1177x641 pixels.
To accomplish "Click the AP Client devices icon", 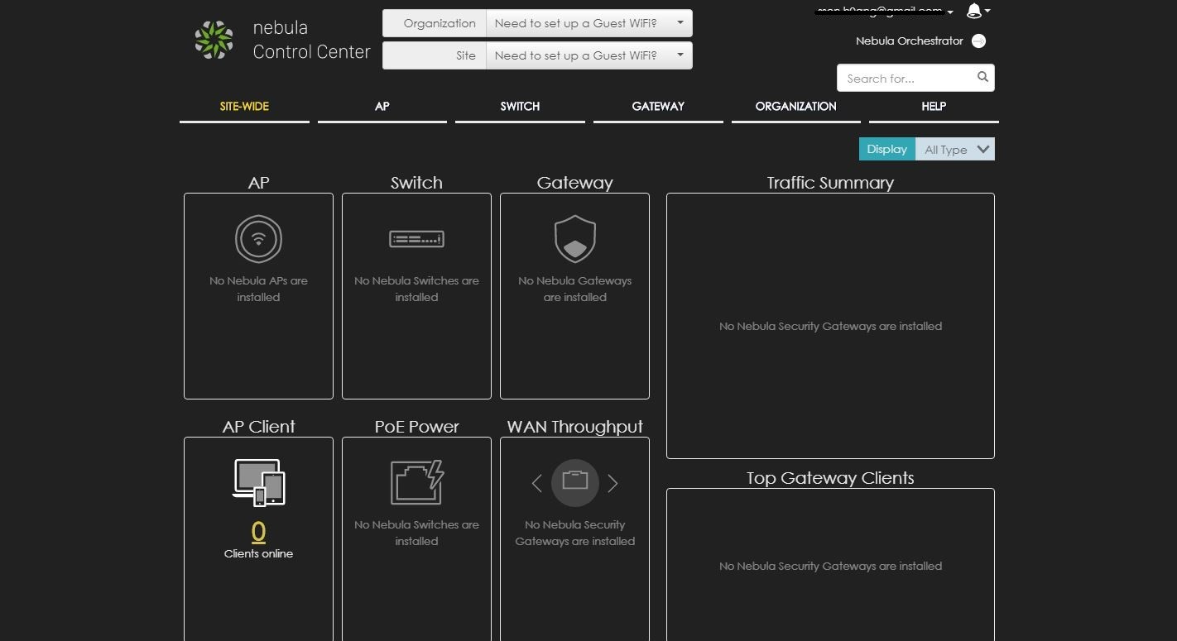I will [258, 482].
